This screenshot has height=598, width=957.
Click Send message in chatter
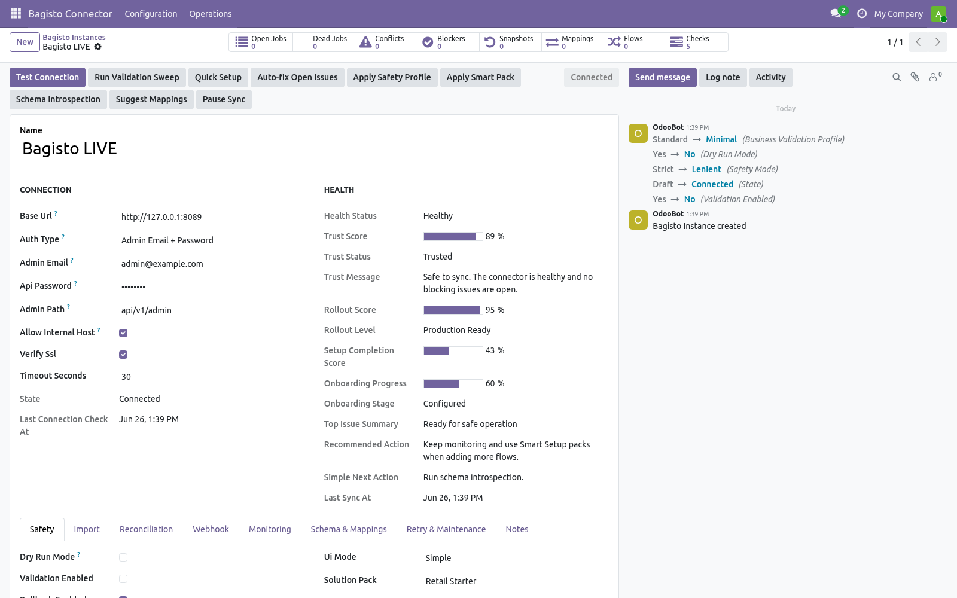coord(663,77)
